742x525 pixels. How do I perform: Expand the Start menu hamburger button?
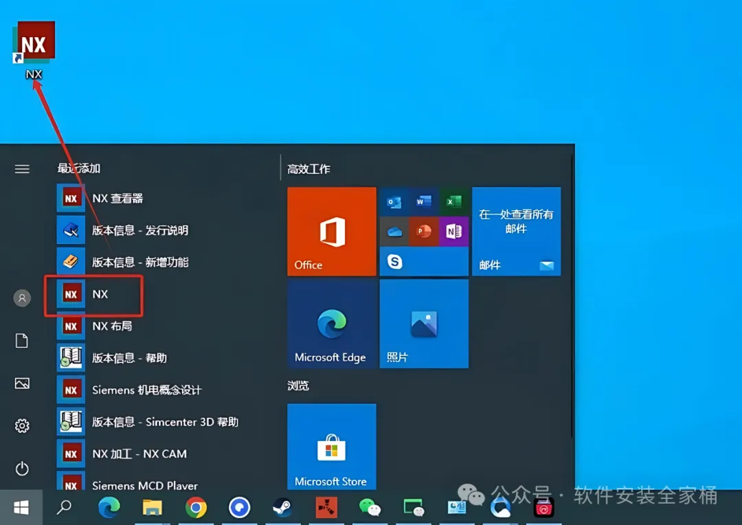[x=22, y=169]
